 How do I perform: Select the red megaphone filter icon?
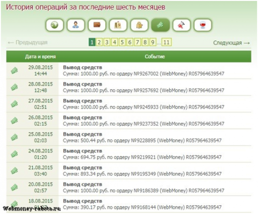point(182,25)
